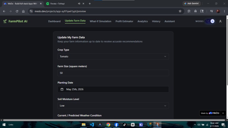The width and height of the screenshot is (228, 128).
Task: Open the Ki app taskbar icon
Action: point(141,125)
